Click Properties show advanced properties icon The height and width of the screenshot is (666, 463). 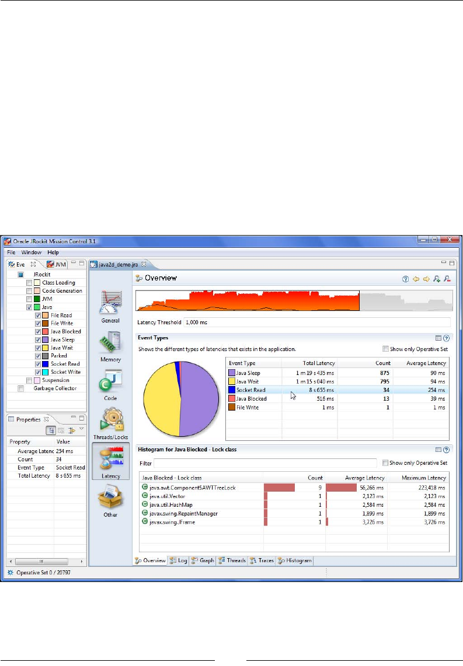(61, 431)
